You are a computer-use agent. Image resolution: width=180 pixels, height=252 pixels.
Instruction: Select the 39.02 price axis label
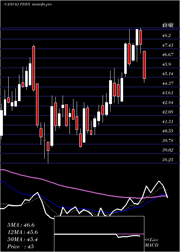168,150
